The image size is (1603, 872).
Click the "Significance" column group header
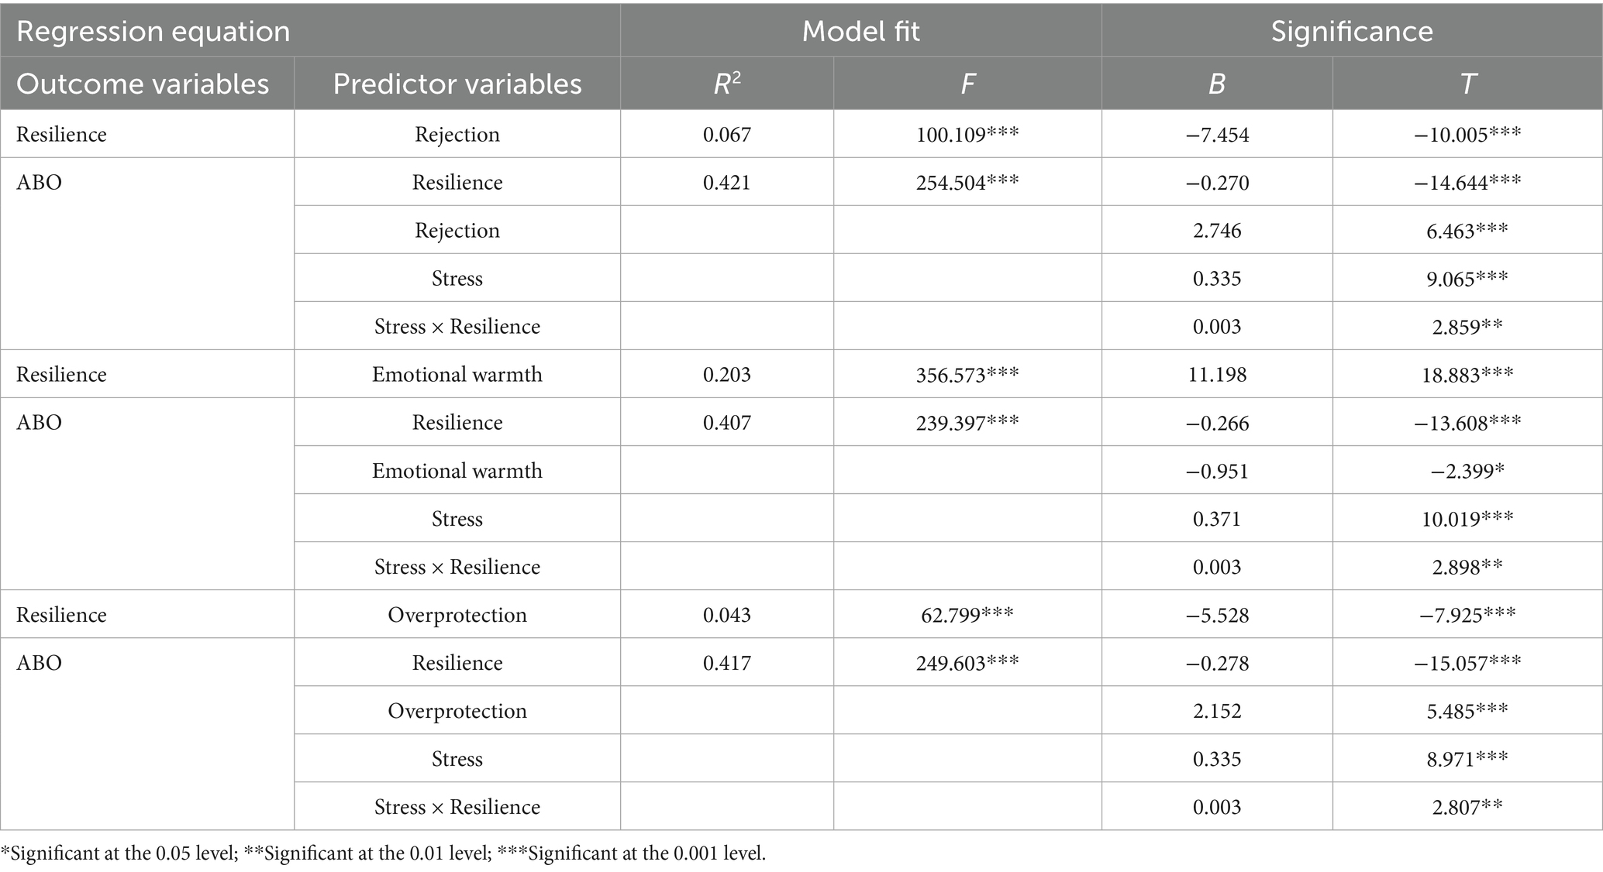tap(1351, 32)
